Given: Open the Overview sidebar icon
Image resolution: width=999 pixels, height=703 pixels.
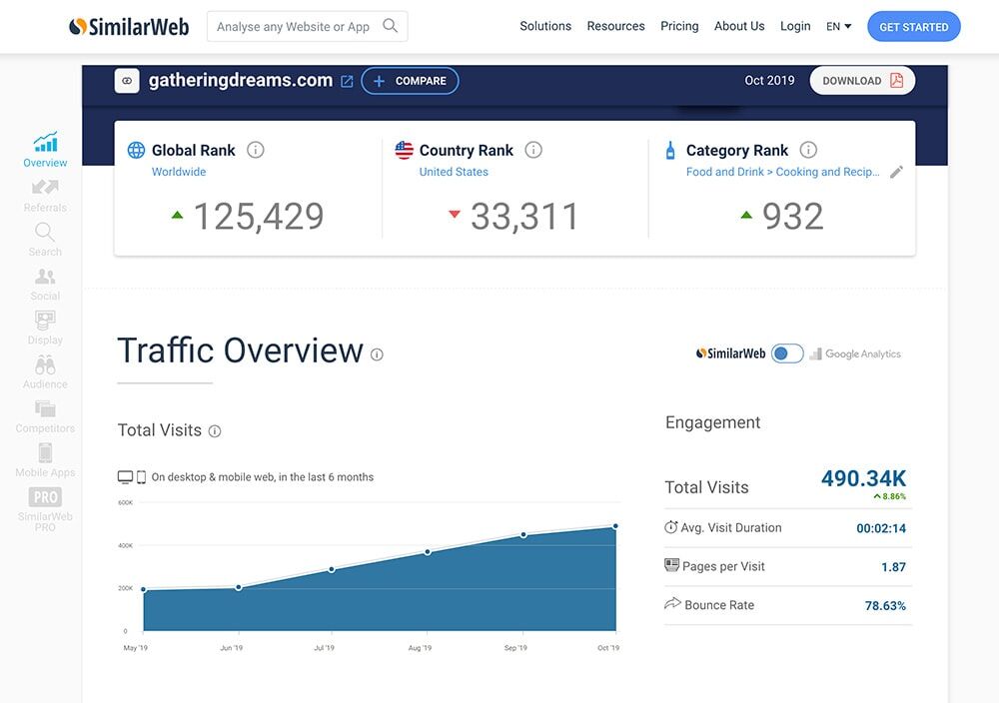Looking at the screenshot, I should [x=45, y=143].
